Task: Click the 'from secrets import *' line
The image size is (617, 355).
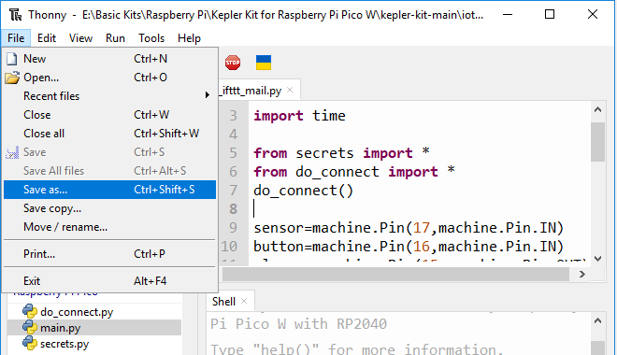Action: pyautogui.click(x=341, y=152)
